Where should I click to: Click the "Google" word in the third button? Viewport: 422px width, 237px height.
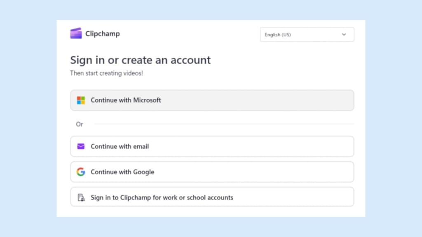(x=143, y=172)
